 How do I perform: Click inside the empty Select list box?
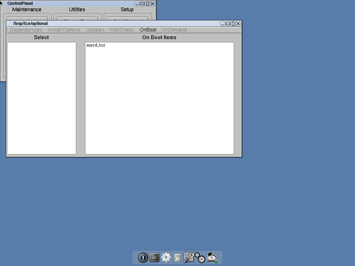[41, 98]
